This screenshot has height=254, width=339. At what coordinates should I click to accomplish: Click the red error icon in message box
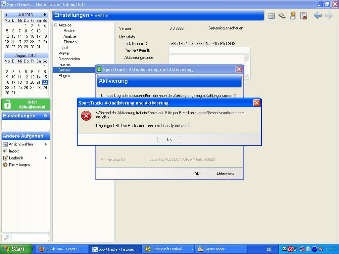86,116
